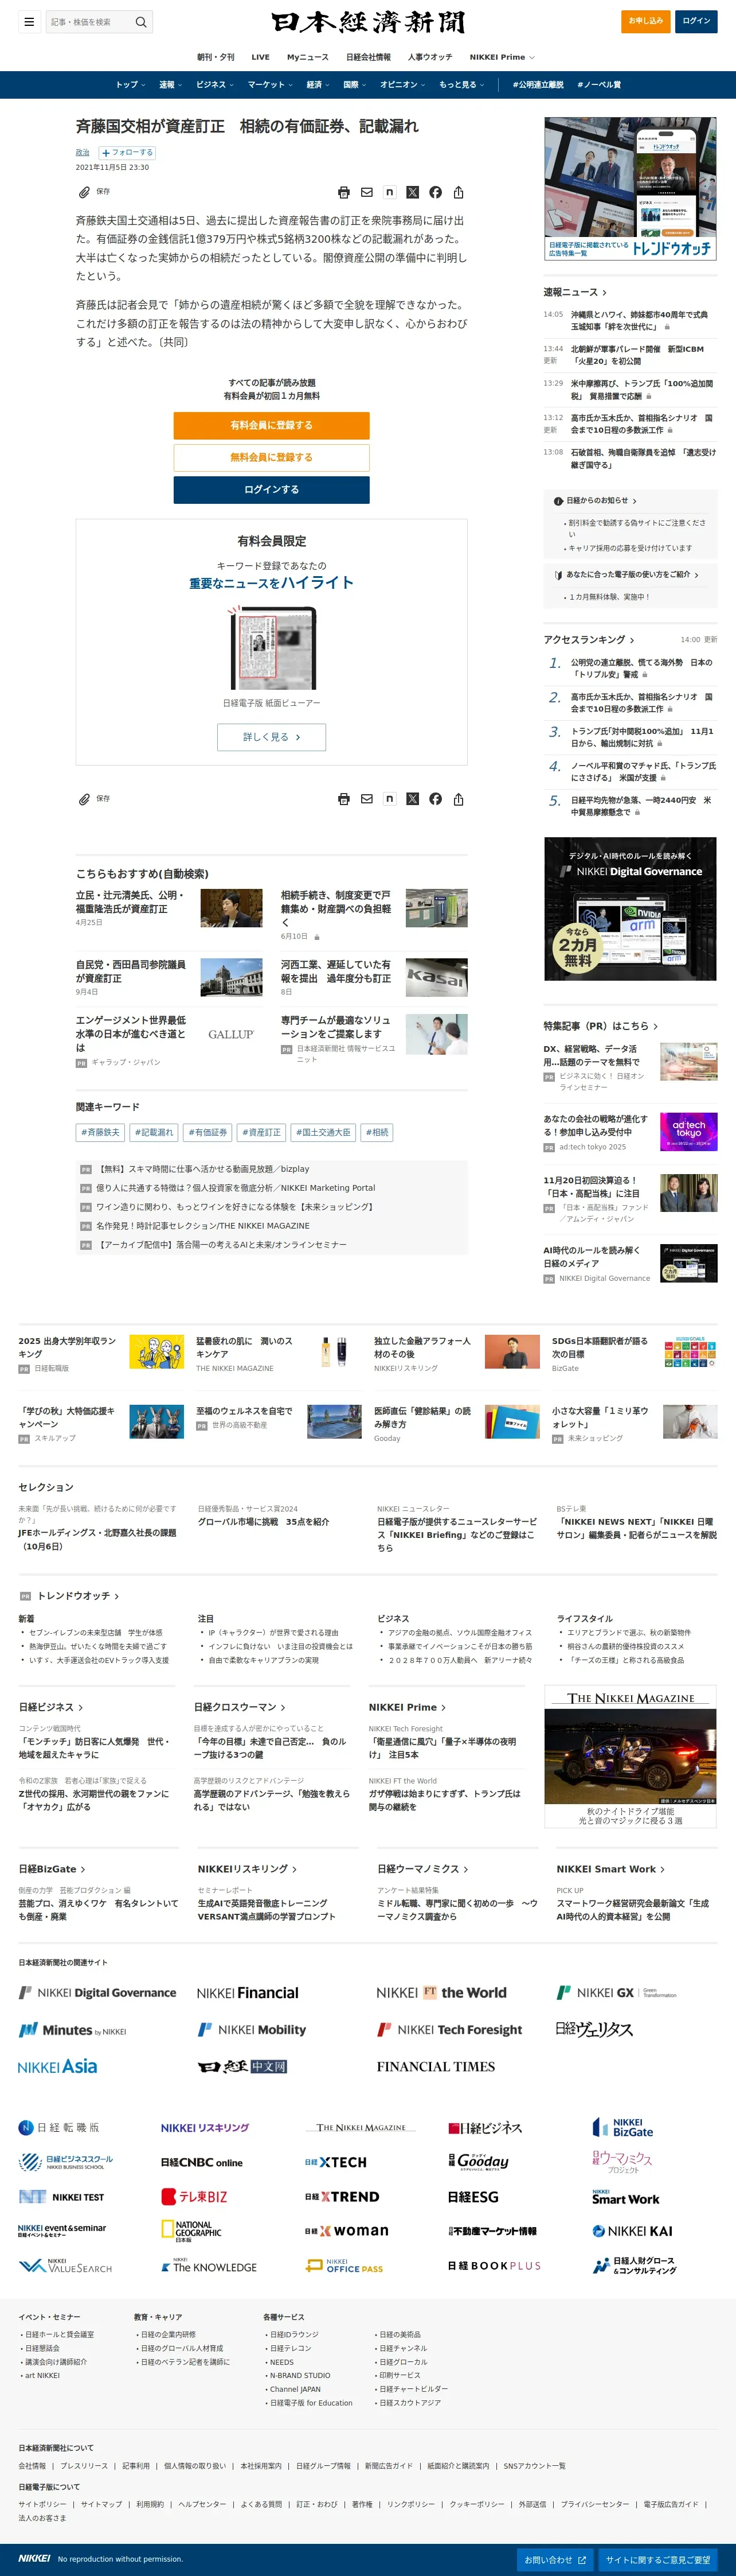The width and height of the screenshot is (736, 2576).
Task: Click the 無料会員に登録する button
Action: (x=272, y=457)
